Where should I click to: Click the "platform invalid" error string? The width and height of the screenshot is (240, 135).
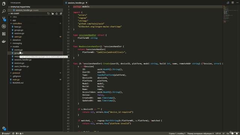coord(120,123)
